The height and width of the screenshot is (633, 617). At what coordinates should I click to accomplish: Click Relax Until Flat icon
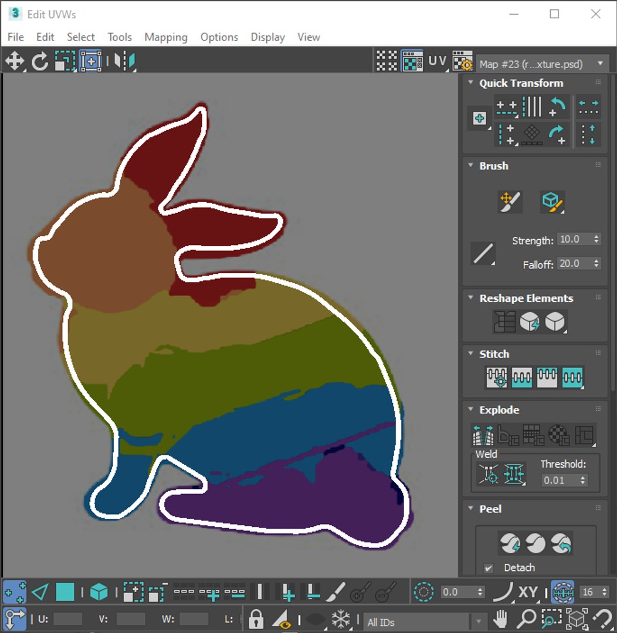[530, 322]
